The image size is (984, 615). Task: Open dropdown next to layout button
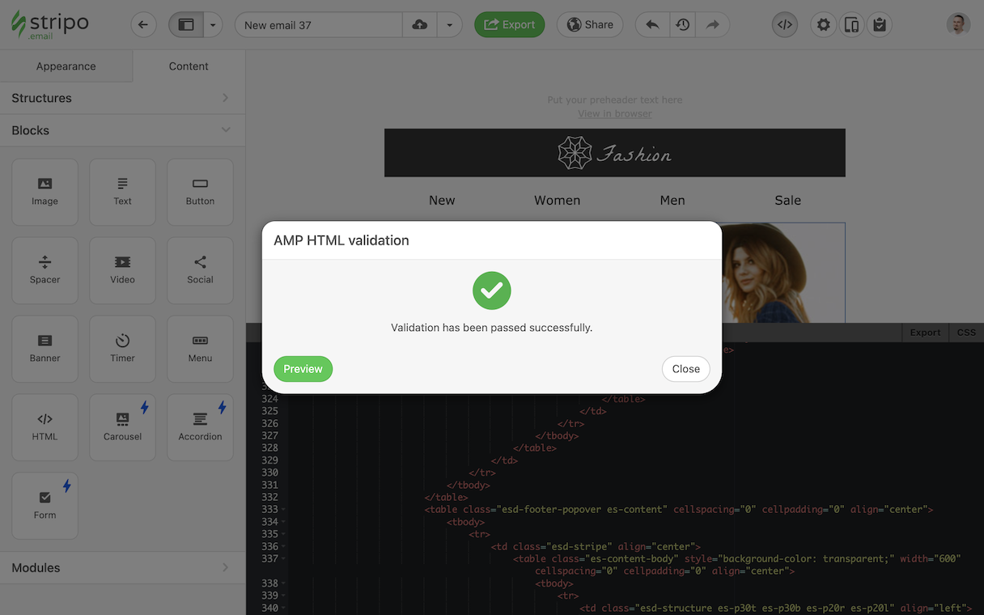pyautogui.click(x=213, y=25)
